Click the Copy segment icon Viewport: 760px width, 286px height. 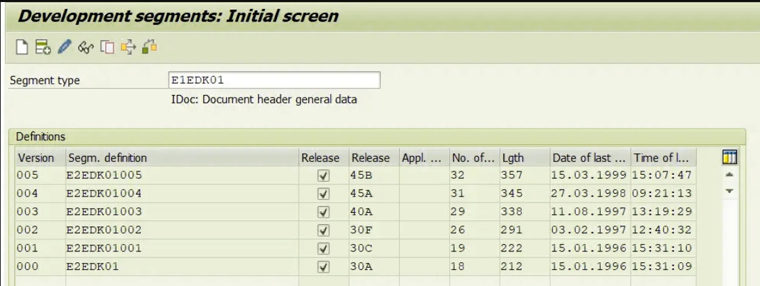click(106, 47)
